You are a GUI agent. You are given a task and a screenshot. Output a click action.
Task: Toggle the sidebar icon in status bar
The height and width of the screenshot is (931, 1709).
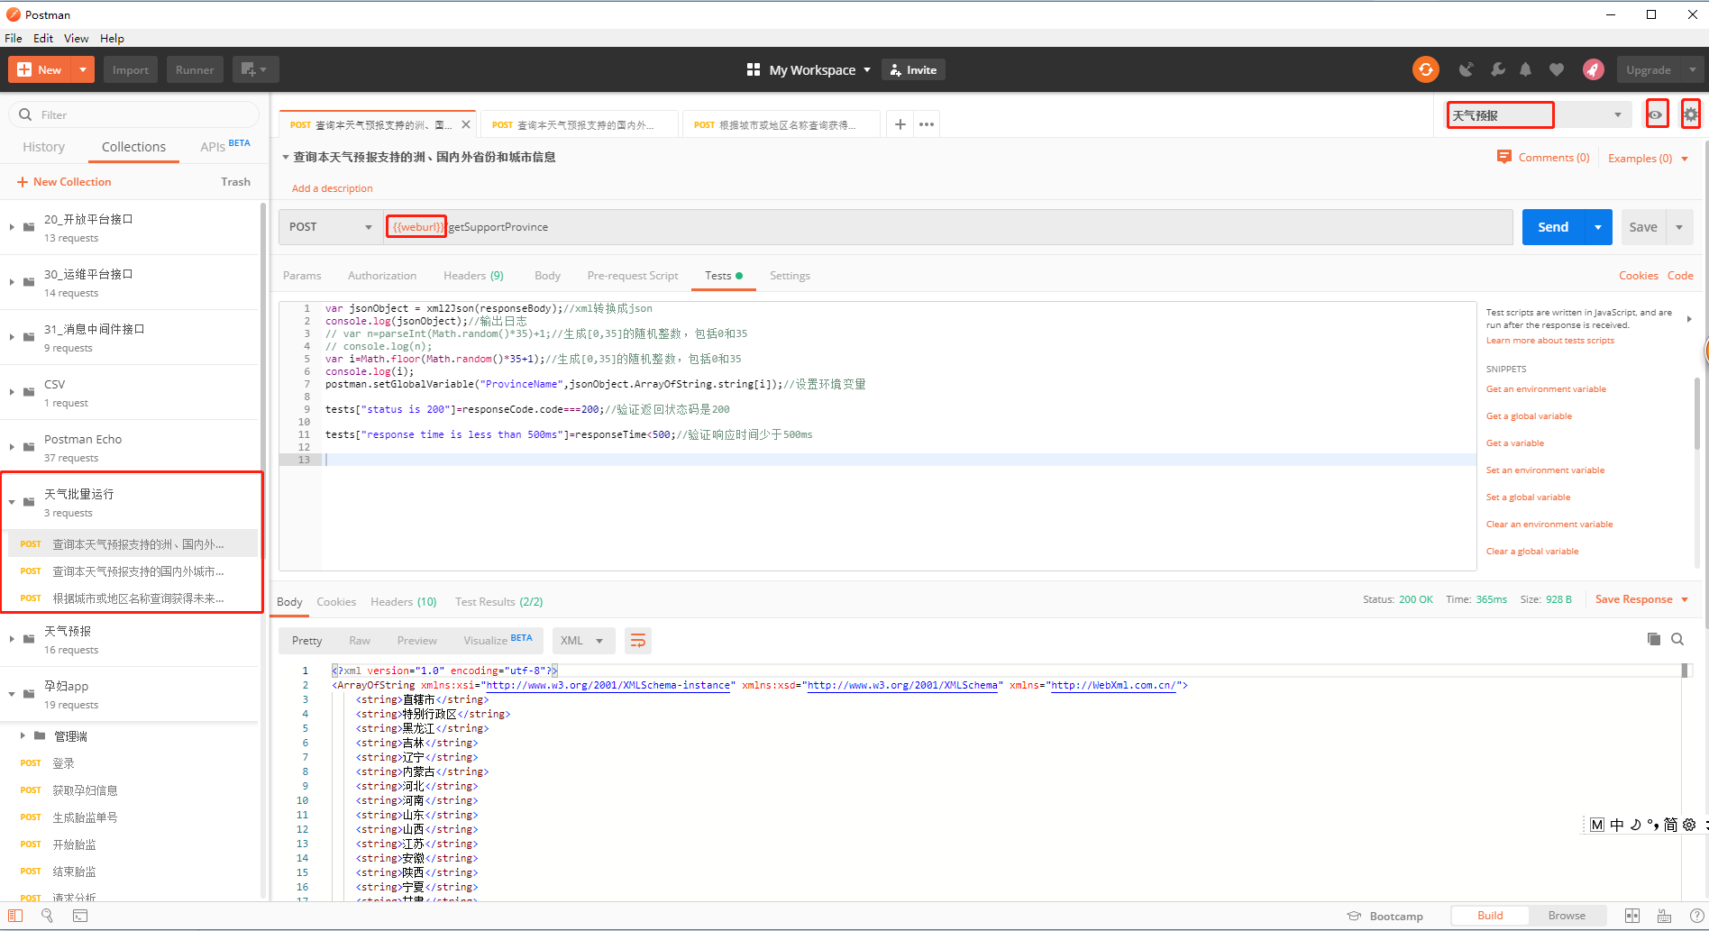coord(15,916)
